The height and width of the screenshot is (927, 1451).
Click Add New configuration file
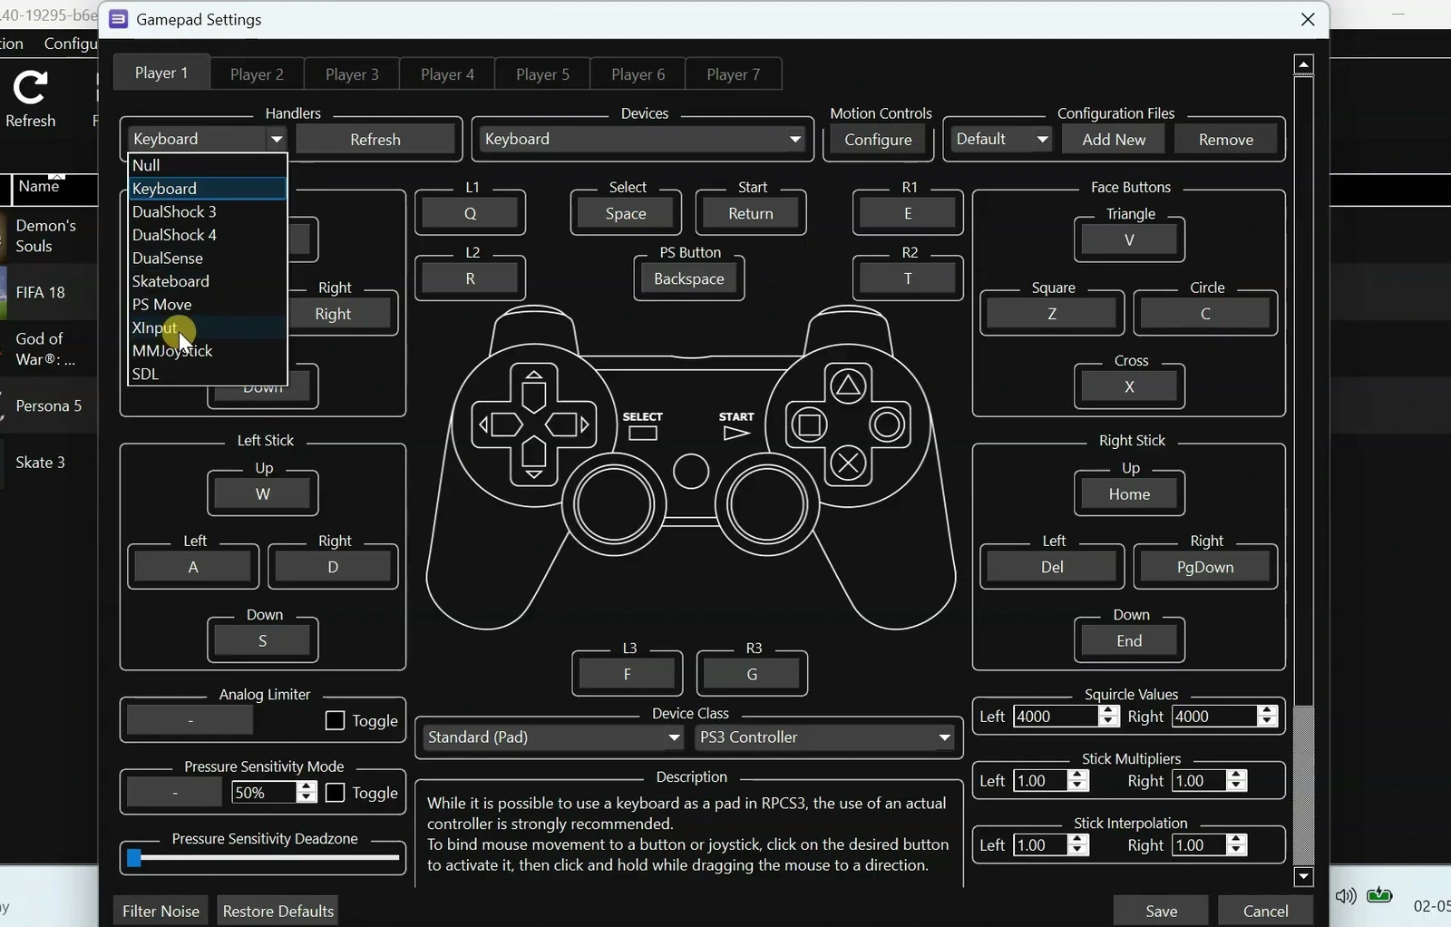(1114, 140)
